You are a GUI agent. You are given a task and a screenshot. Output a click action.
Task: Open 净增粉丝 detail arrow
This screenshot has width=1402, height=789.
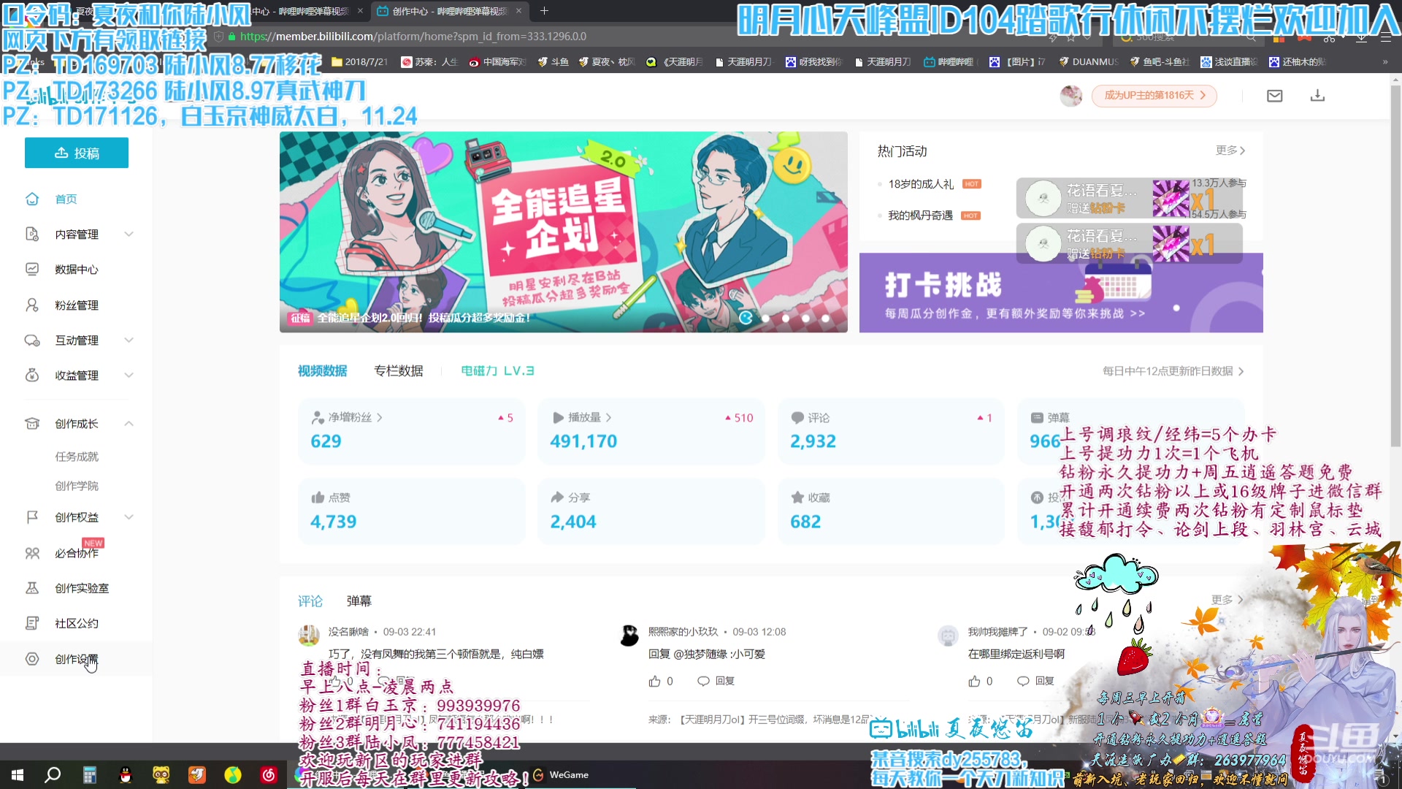coord(380,417)
